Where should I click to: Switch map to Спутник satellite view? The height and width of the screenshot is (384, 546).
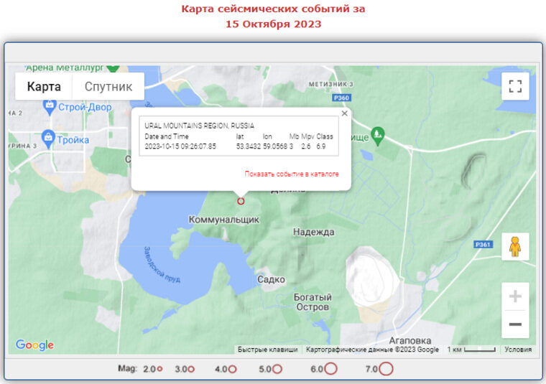(x=108, y=87)
